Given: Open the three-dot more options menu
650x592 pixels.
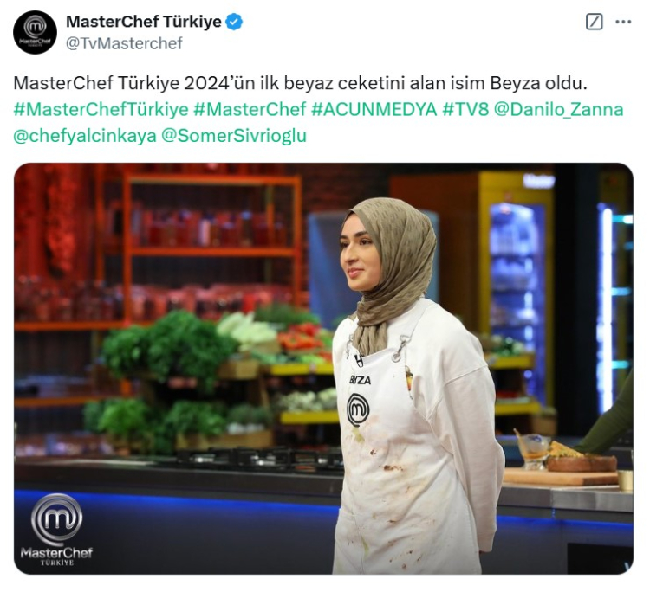Looking at the screenshot, I should (623, 22).
